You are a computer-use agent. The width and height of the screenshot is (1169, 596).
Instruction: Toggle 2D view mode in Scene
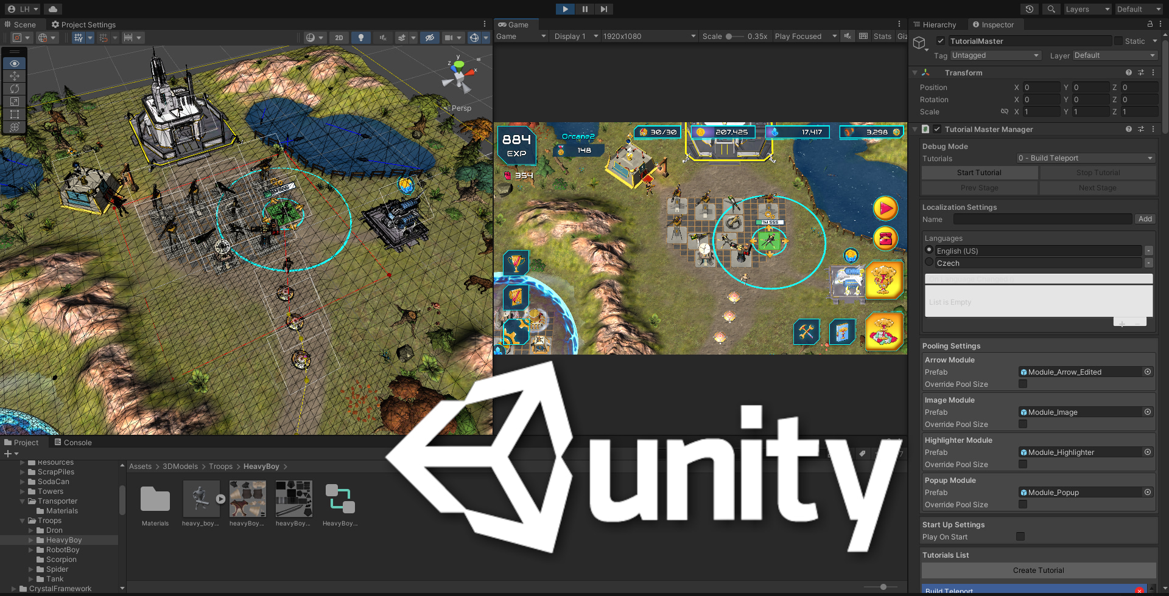tap(339, 38)
